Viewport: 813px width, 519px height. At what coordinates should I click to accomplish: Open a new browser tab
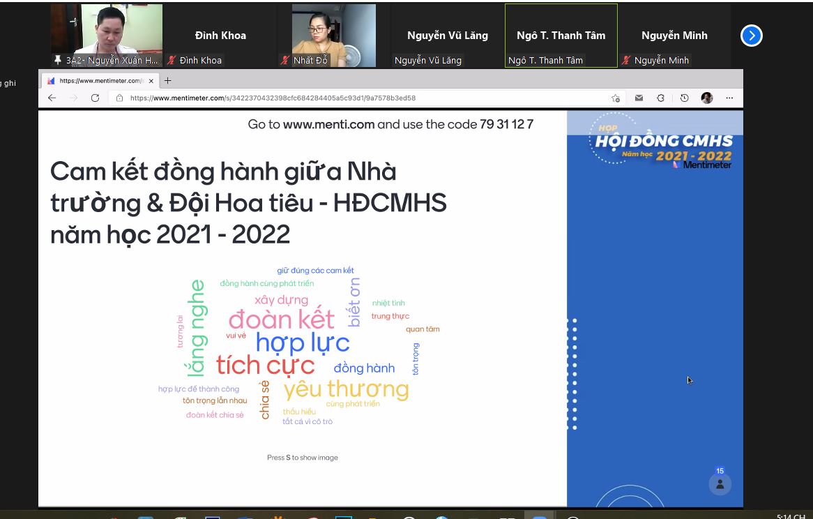pos(167,81)
